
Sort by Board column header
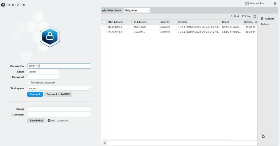232,22
